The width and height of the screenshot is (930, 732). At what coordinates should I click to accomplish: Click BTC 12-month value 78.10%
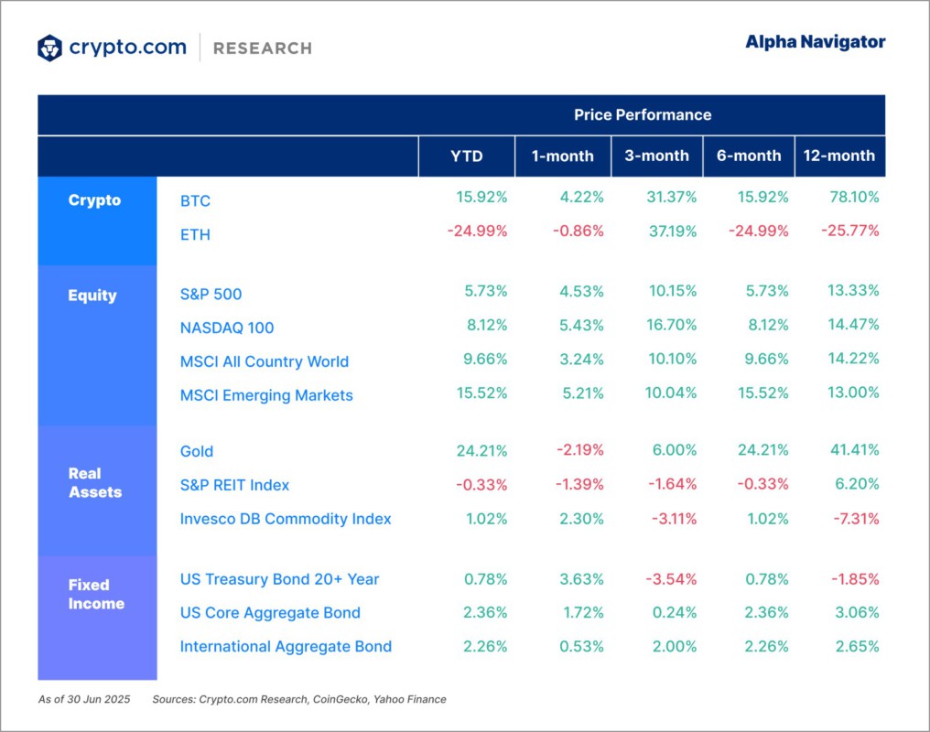(x=854, y=198)
